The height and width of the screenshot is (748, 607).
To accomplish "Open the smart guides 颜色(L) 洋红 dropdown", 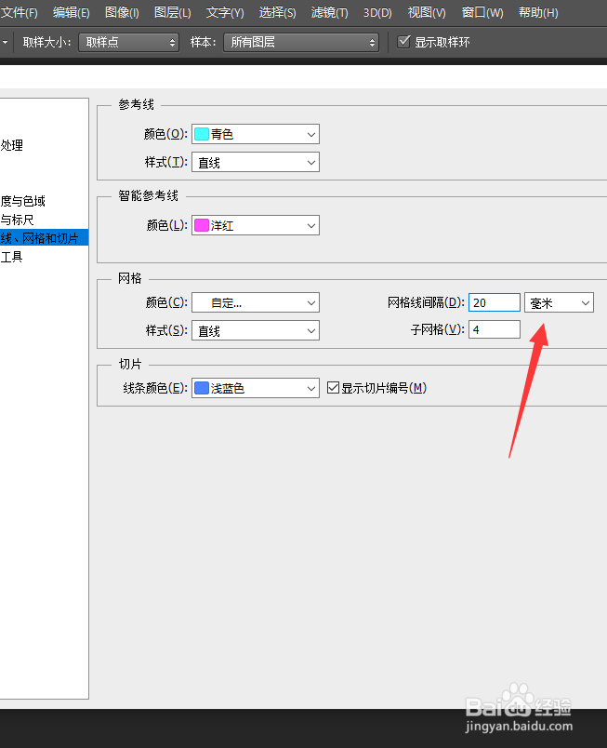I will pos(256,225).
